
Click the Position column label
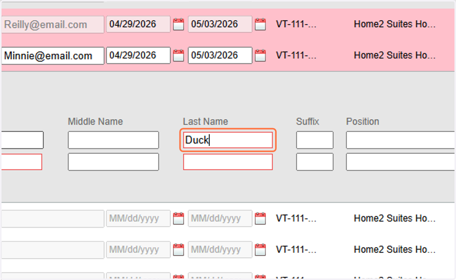[x=363, y=122]
